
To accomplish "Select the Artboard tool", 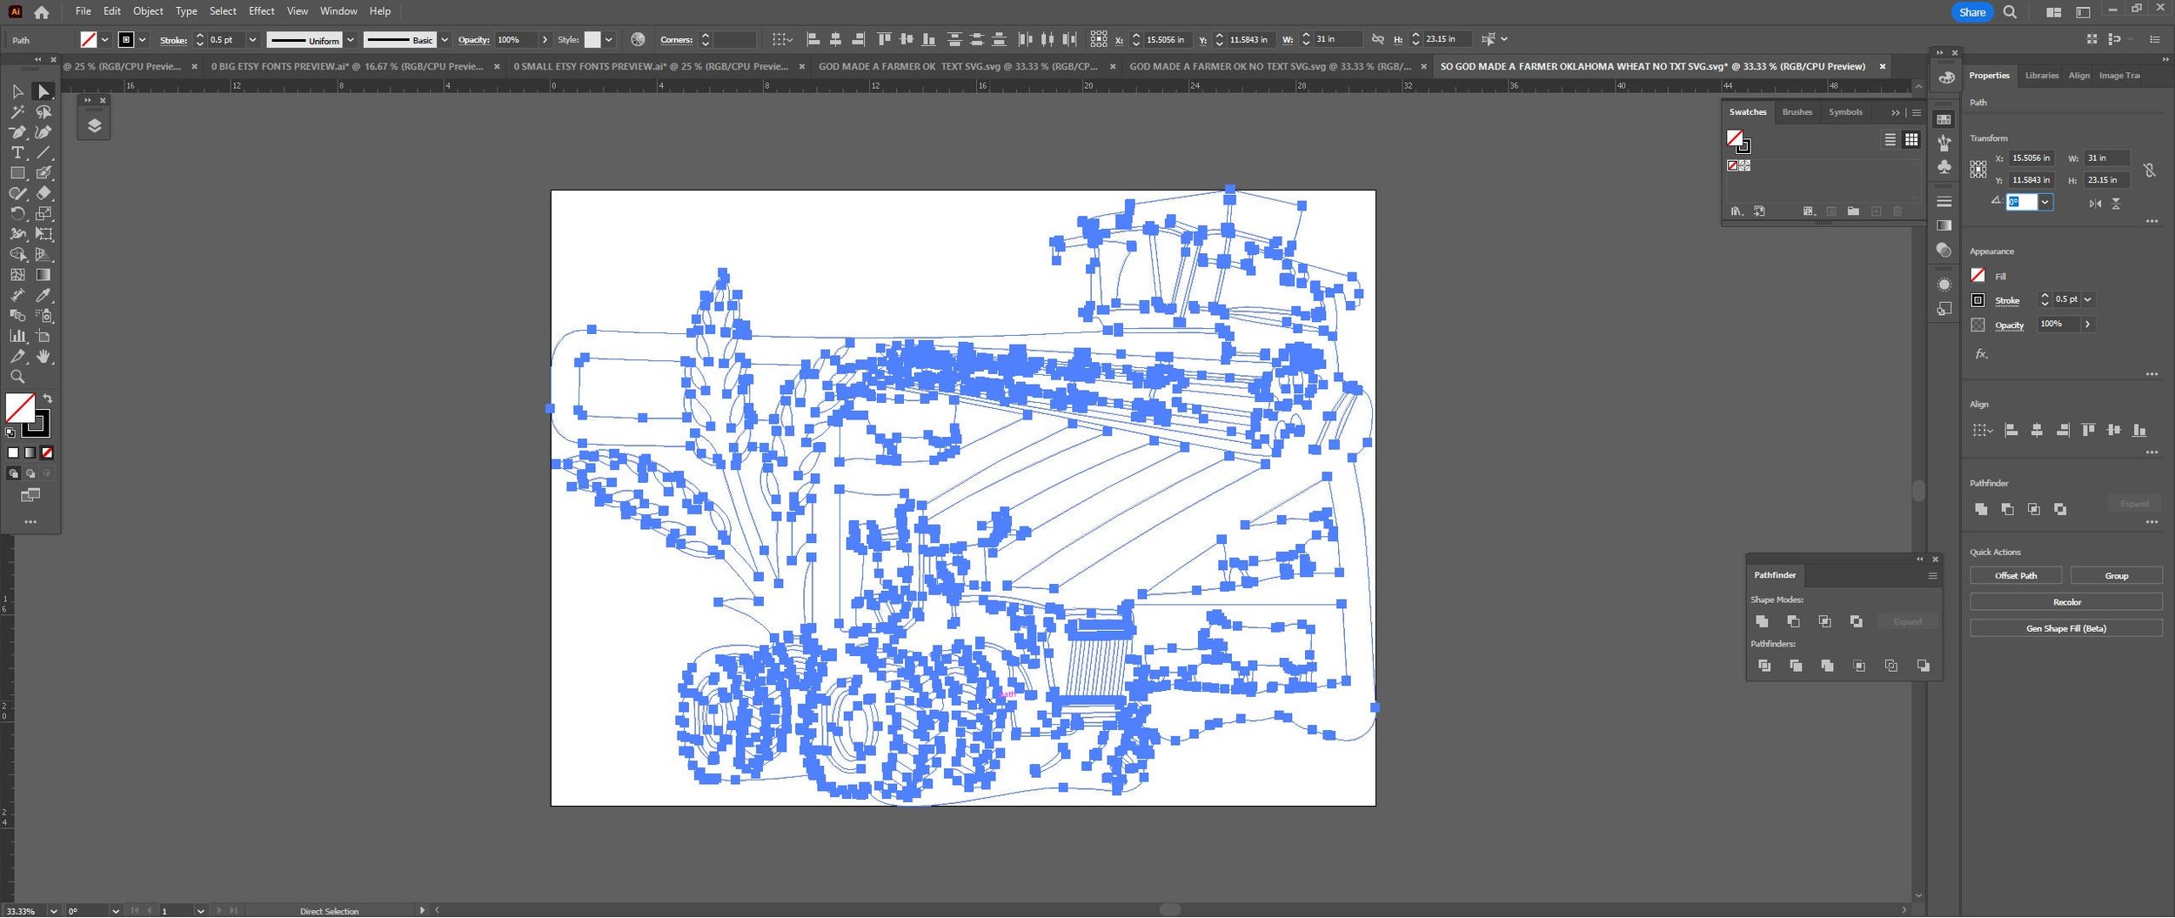I will click(43, 336).
